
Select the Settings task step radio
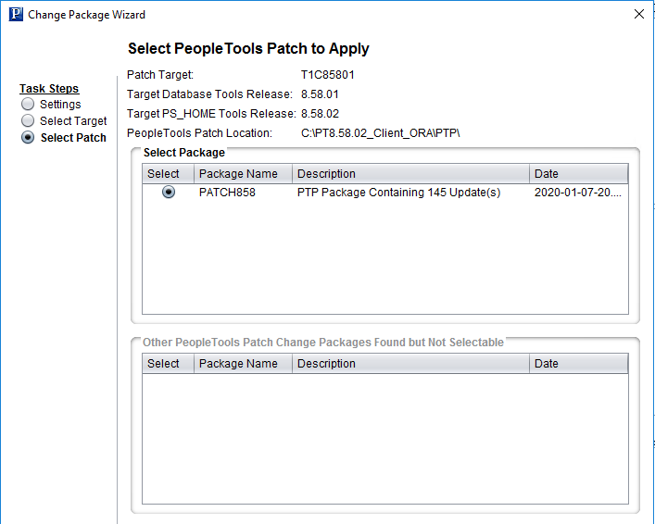[28, 104]
